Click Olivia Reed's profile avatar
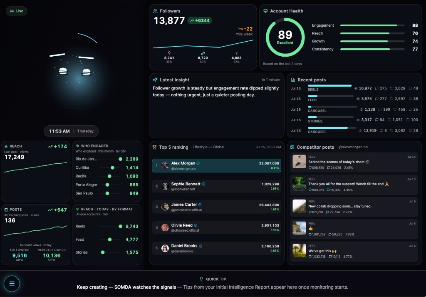 165,227
